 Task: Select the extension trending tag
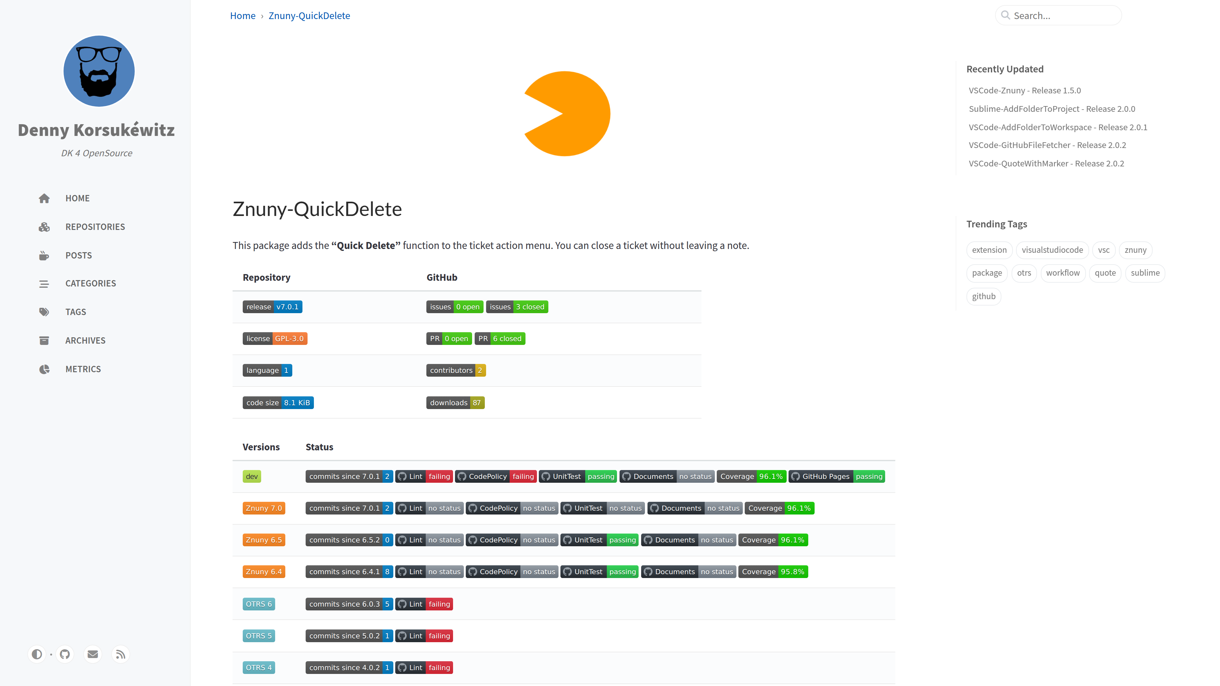[x=989, y=250]
